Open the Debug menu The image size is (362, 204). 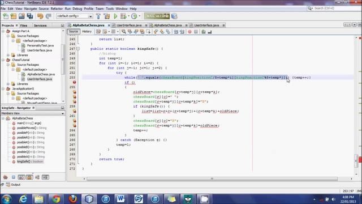[77, 8]
